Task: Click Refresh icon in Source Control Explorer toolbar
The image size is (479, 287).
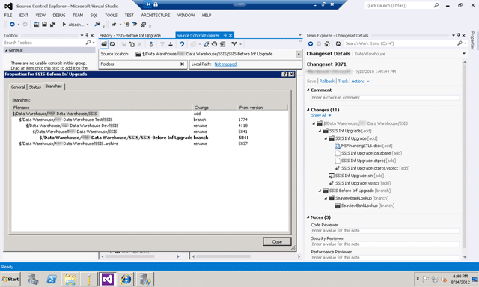Action: 112,44
